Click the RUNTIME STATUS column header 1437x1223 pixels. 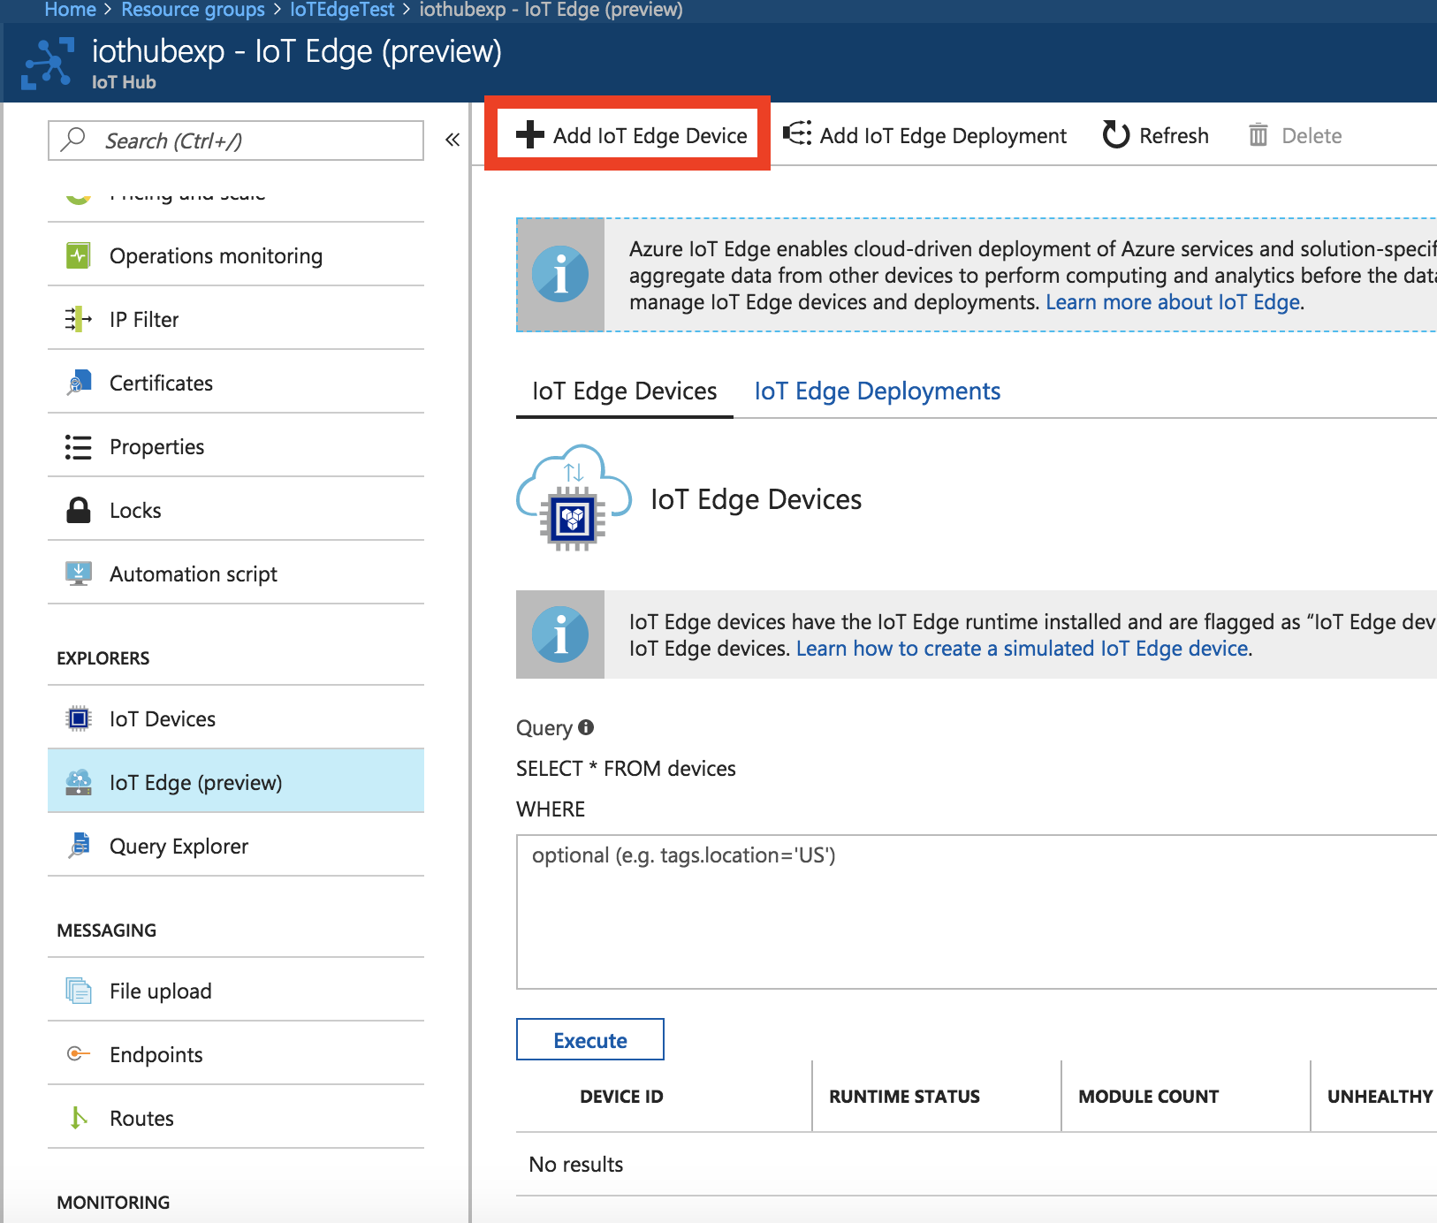point(904,1096)
